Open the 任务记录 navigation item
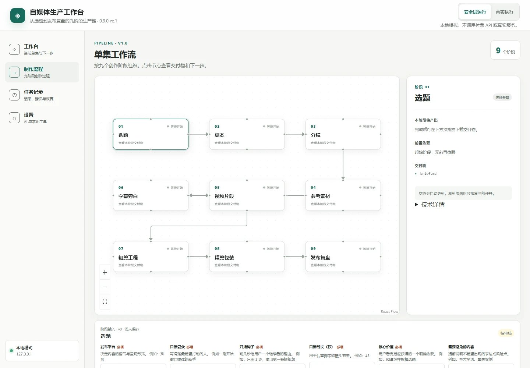The image size is (530, 368). (42, 95)
